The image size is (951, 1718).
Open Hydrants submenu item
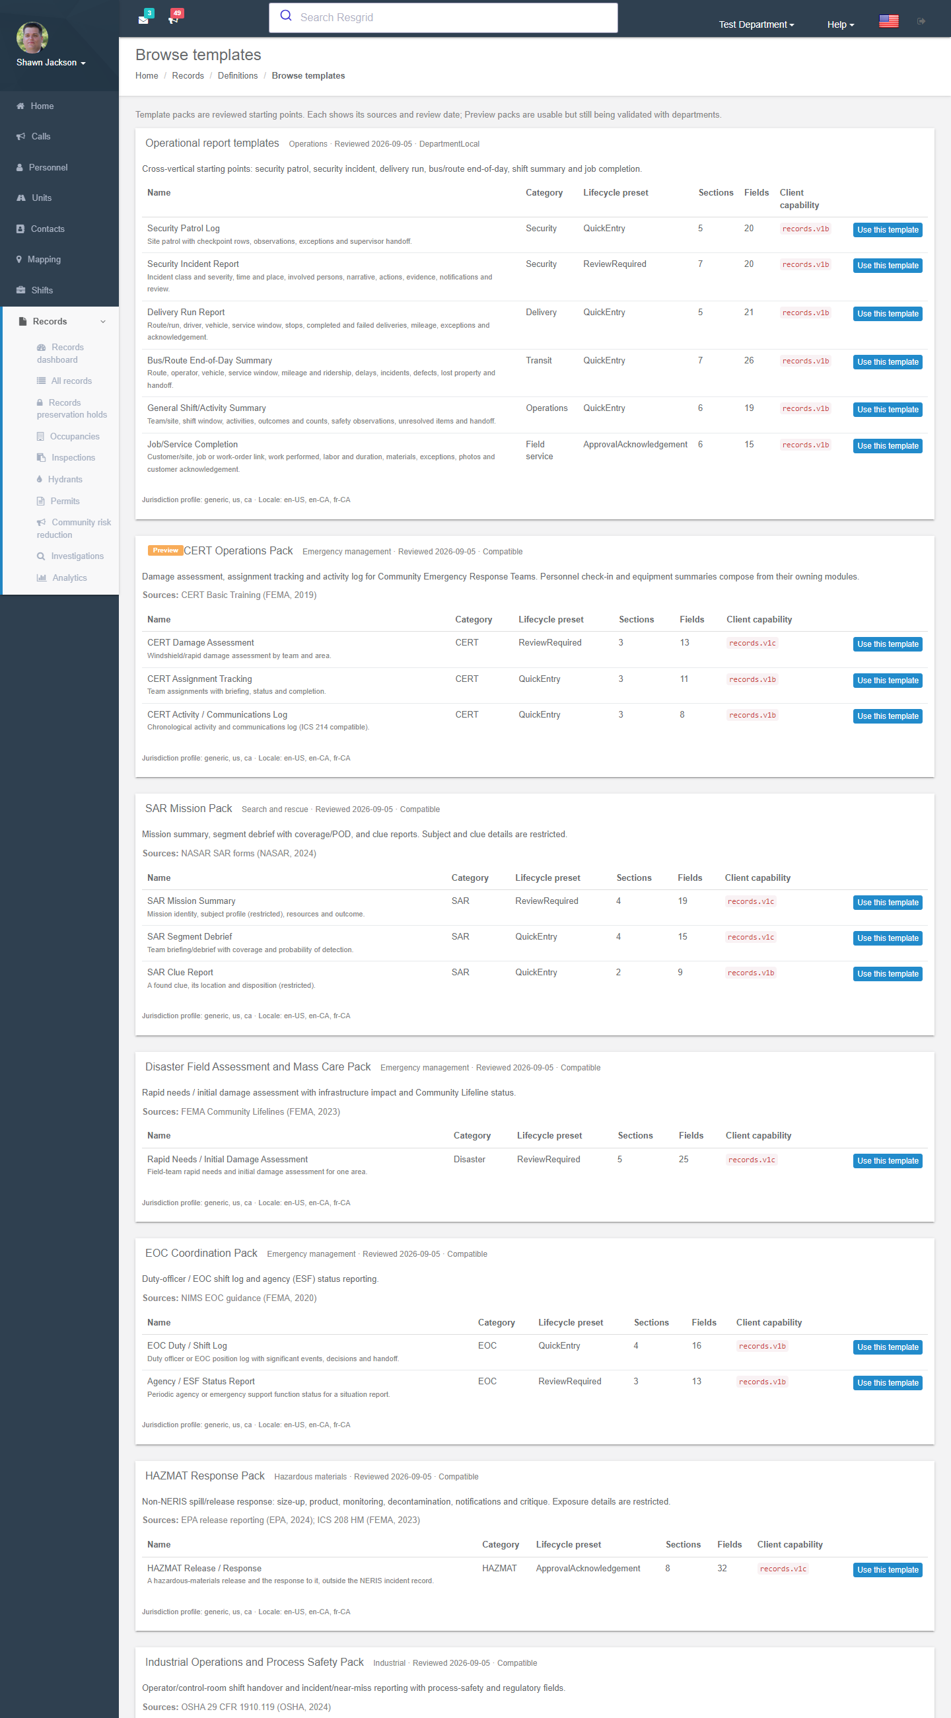coord(65,480)
